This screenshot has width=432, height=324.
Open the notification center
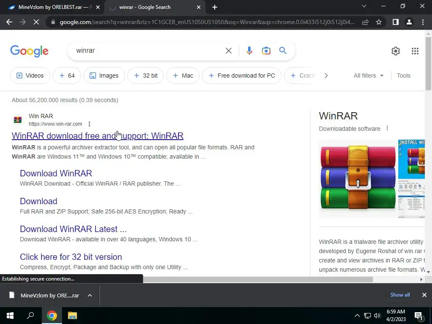coord(419,316)
